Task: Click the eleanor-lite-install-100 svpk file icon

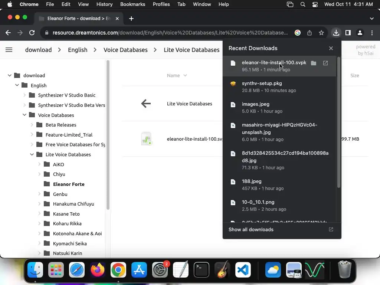Action: pyautogui.click(x=146, y=139)
